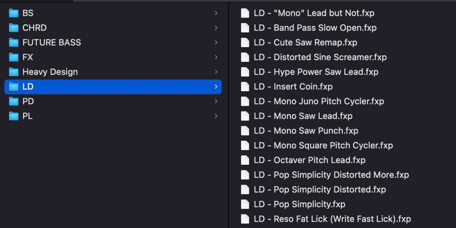This screenshot has width=456, height=228.
Task: Click the PD folder icon
Action: pos(14,101)
